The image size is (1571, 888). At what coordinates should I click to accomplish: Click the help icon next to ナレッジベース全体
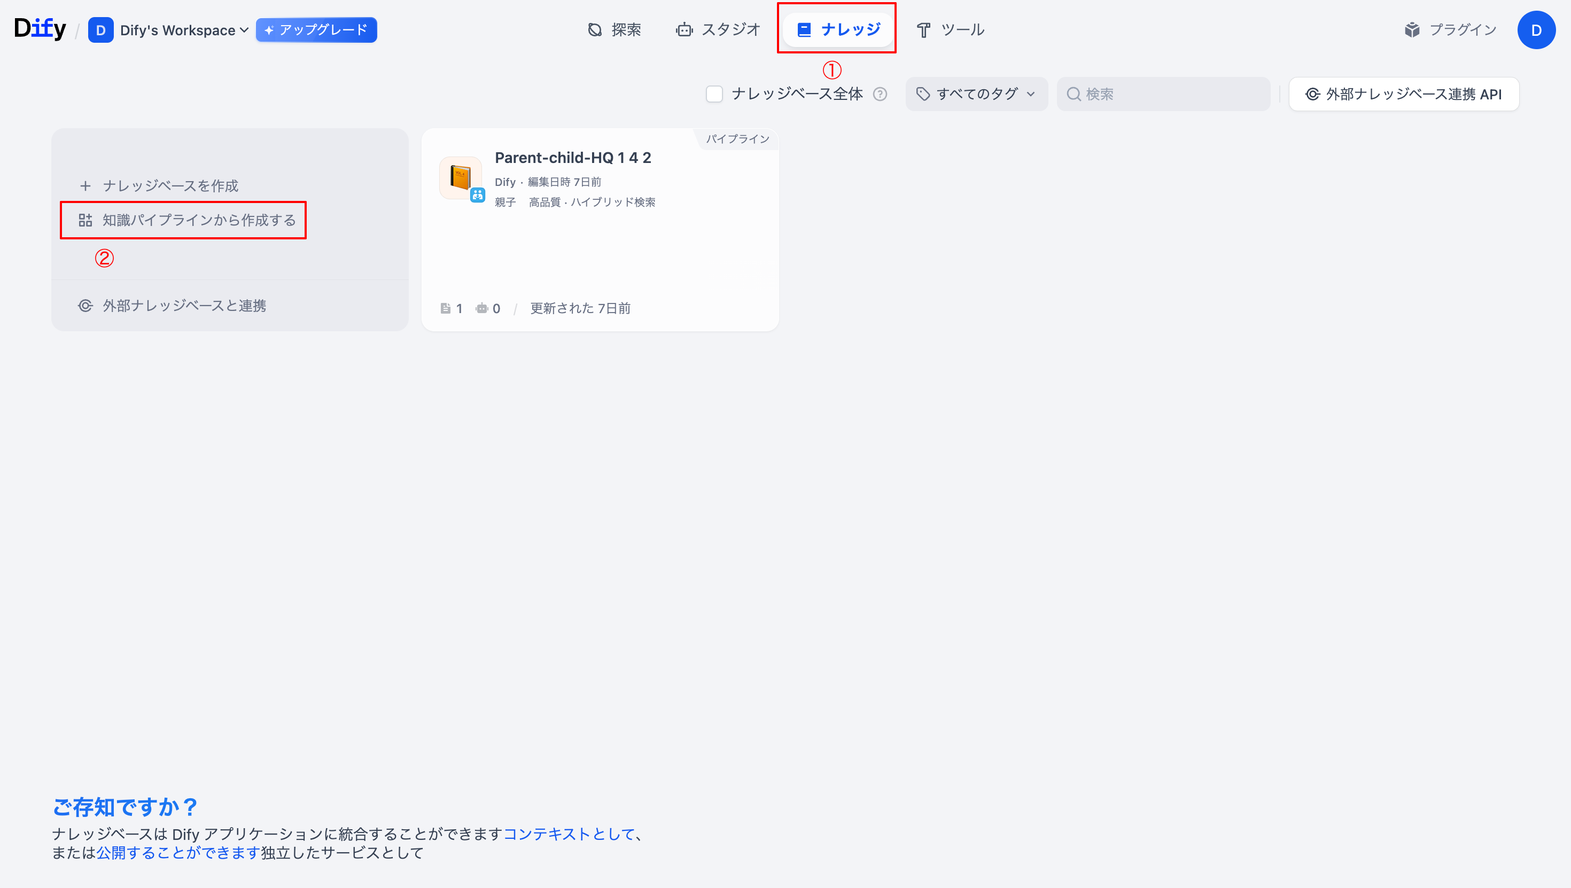[x=880, y=94]
